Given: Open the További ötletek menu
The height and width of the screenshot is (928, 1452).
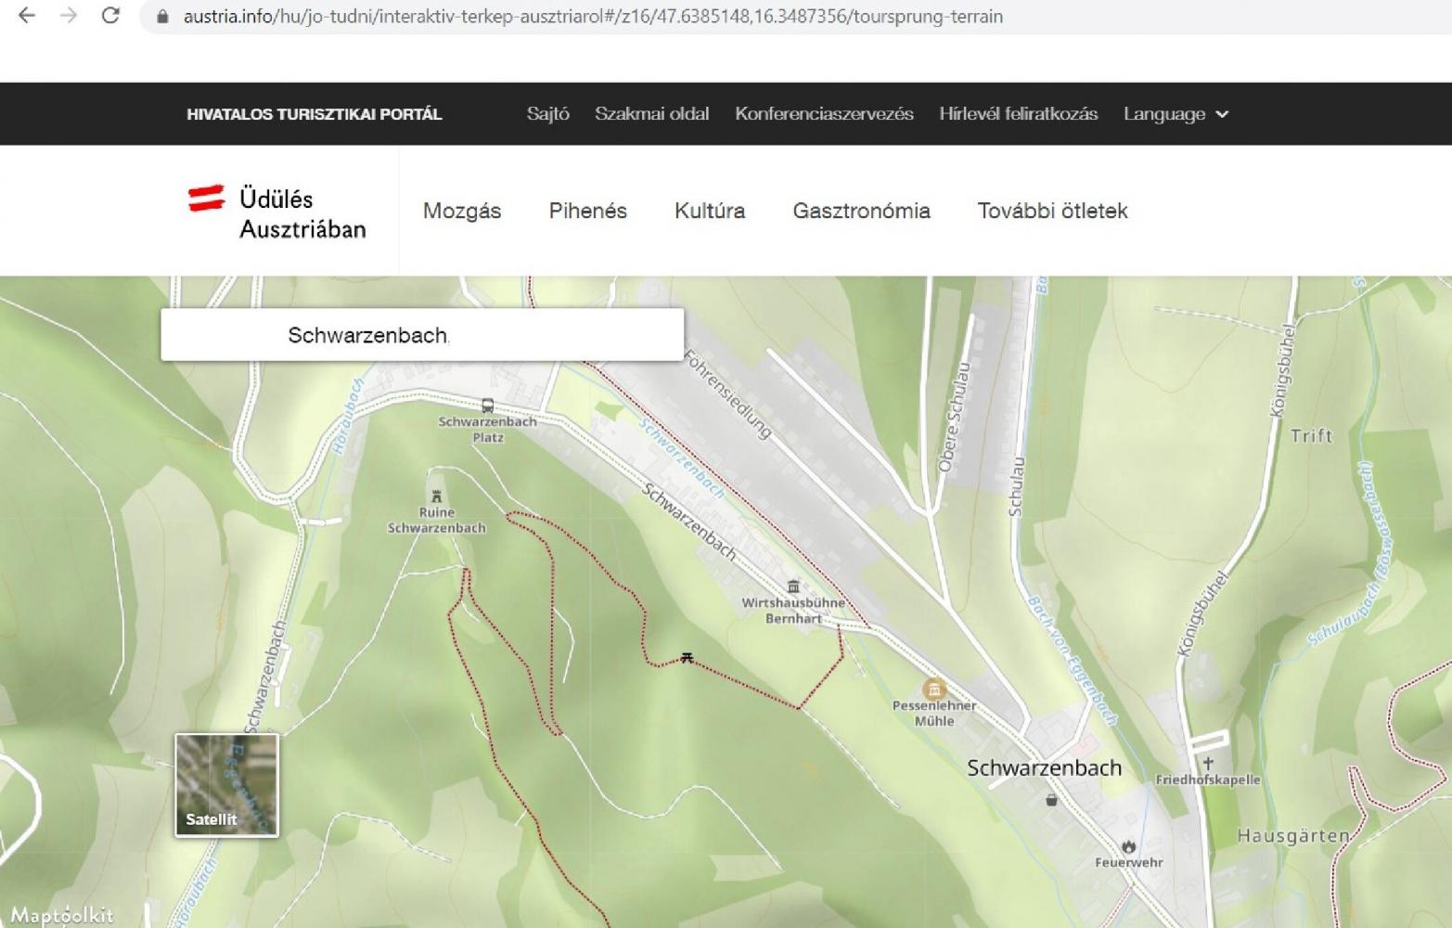Looking at the screenshot, I should point(1052,211).
